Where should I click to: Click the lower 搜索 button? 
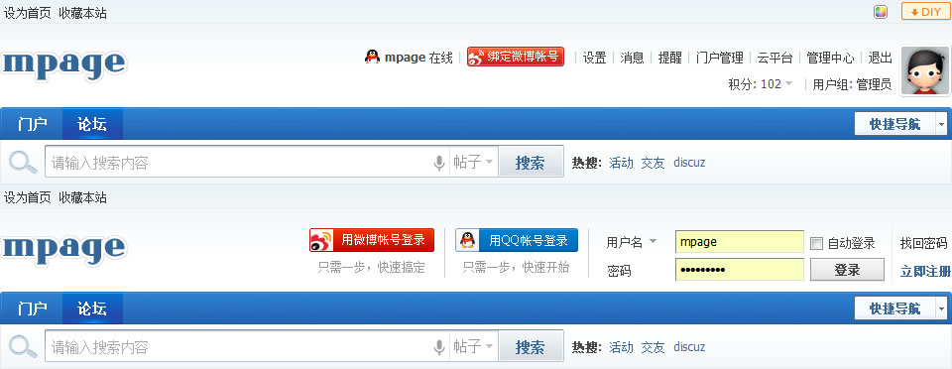click(531, 346)
